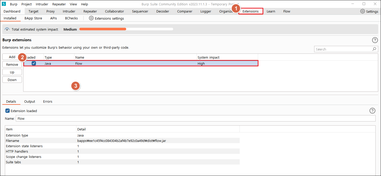
Task: Select the Flow extension name cell
Action: tap(135, 63)
